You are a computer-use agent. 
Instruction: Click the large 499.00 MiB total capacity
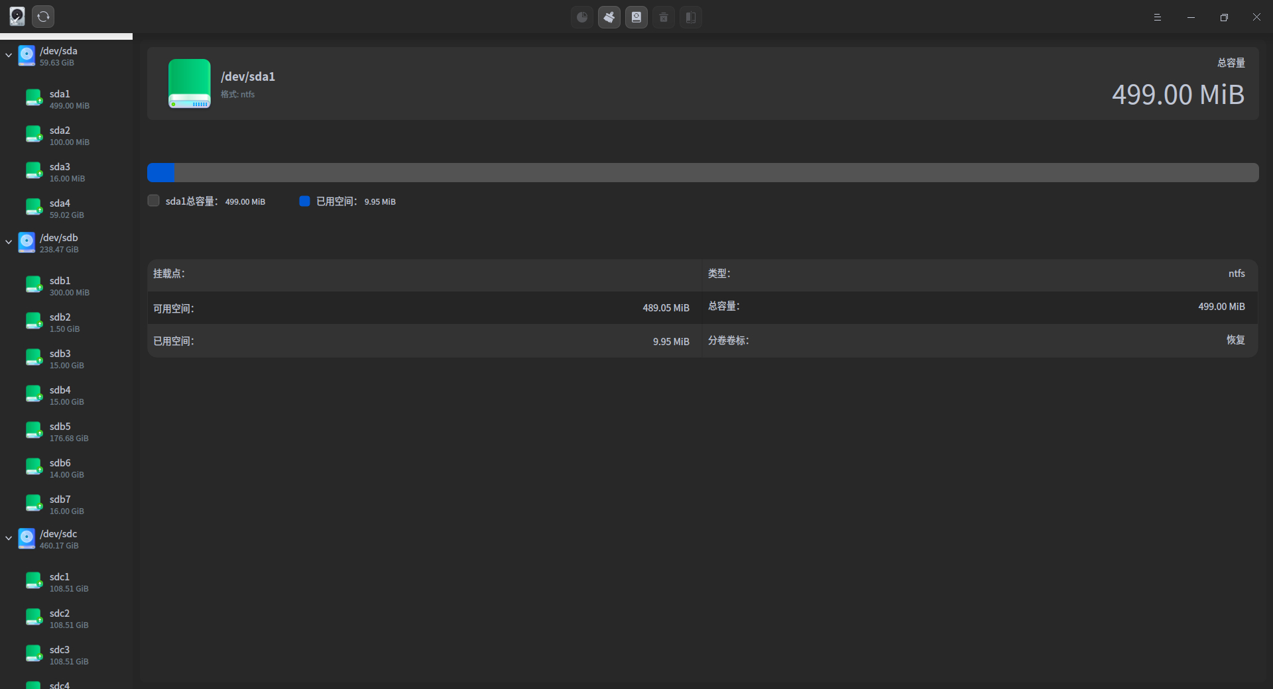(1178, 95)
